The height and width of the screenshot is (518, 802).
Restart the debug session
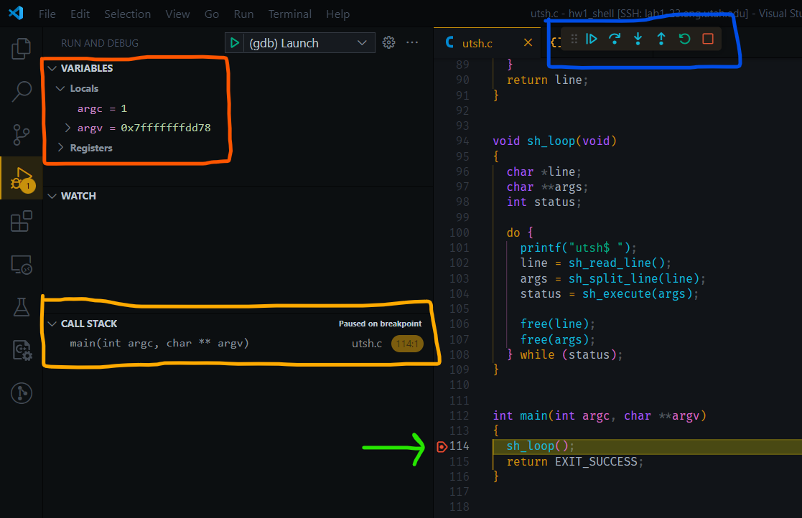coord(684,39)
